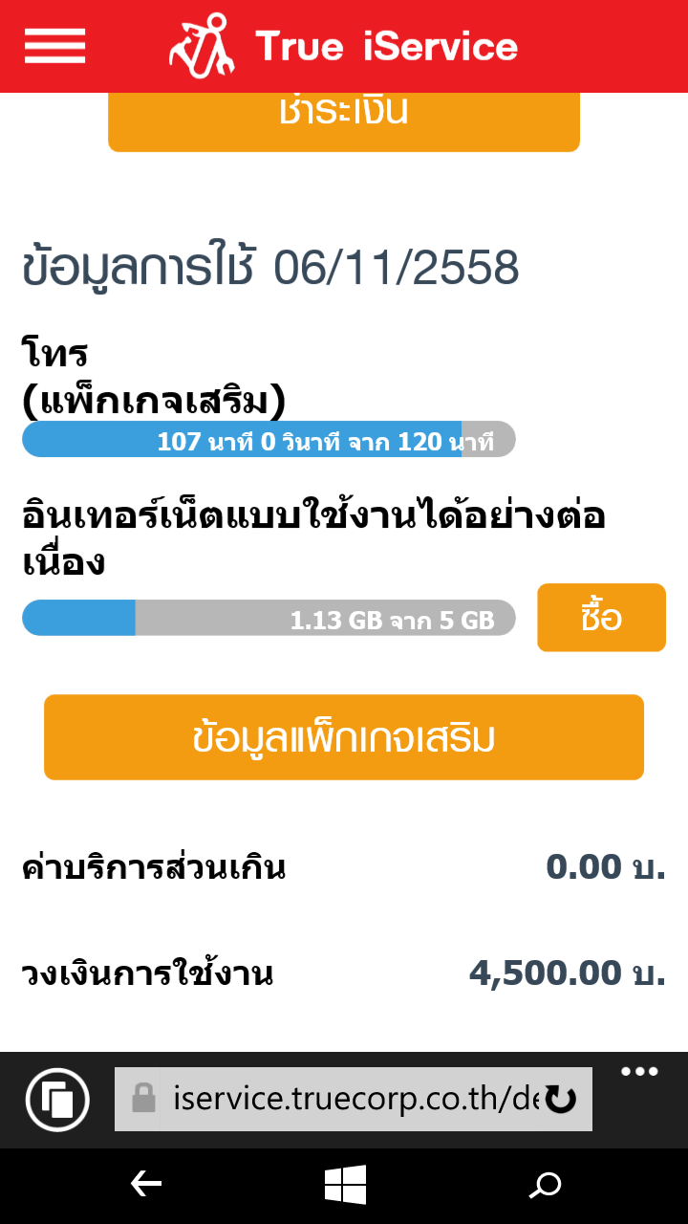Open the hamburger menu

(x=54, y=46)
